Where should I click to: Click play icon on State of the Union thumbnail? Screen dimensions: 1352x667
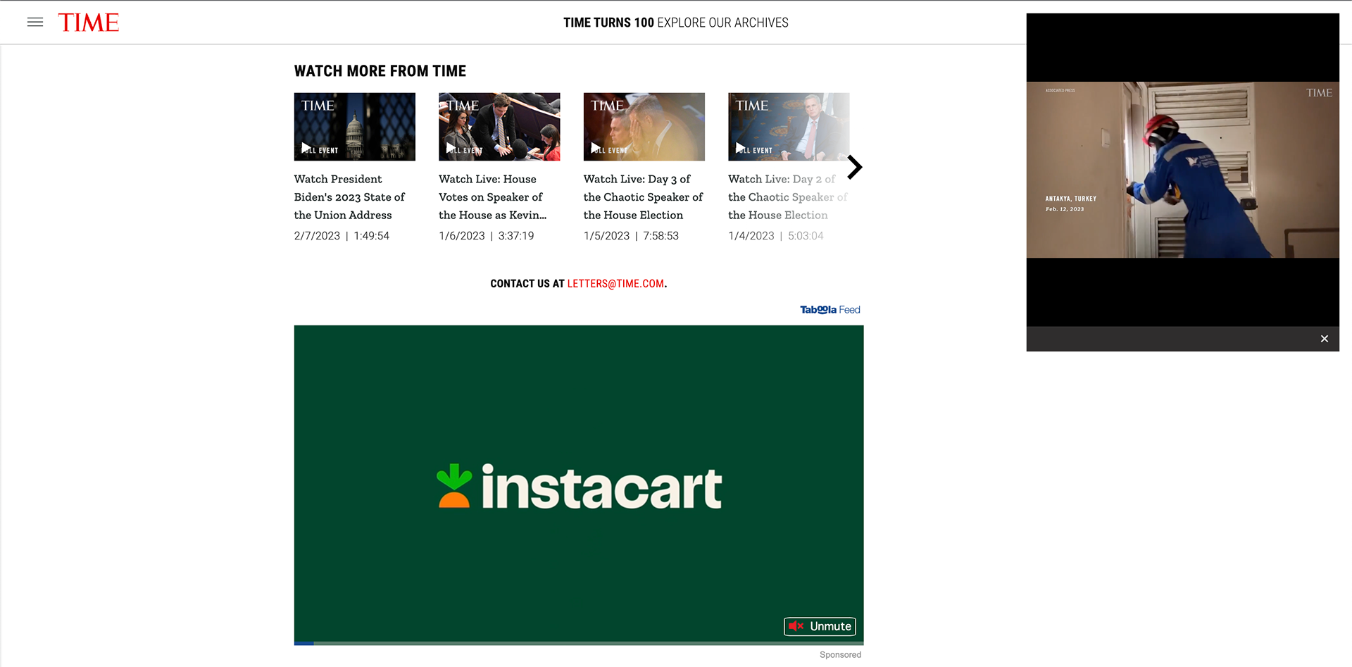(x=306, y=148)
